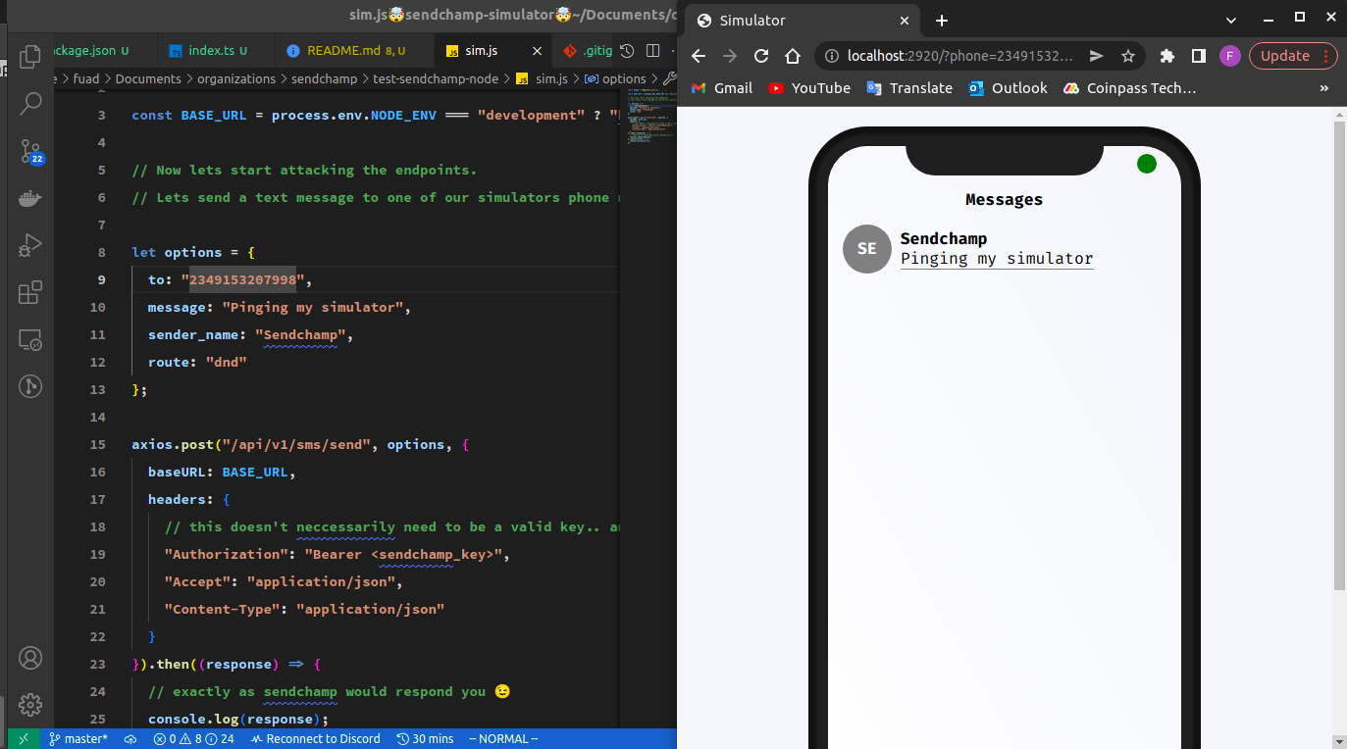Open the Extensions view
The width and height of the screenshot is (1347, 749).
click(30, 292)
